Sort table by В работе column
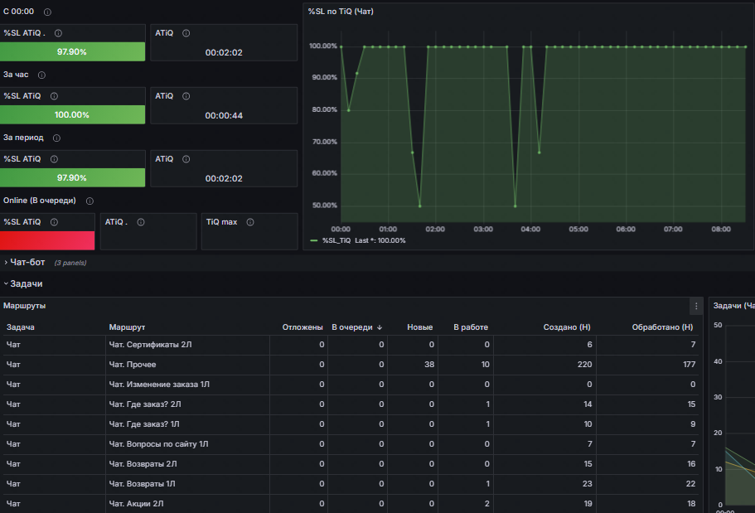The height and width of the screenshot is (513, 755). click(x=470, y=327)
